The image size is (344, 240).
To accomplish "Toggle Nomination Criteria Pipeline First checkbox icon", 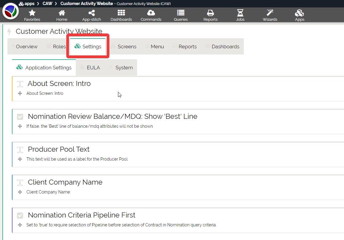I will [20, 215].
